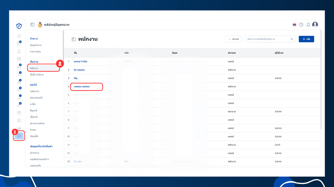Open ผู้จำหน่าย menu item

click(x=34, y=153)
